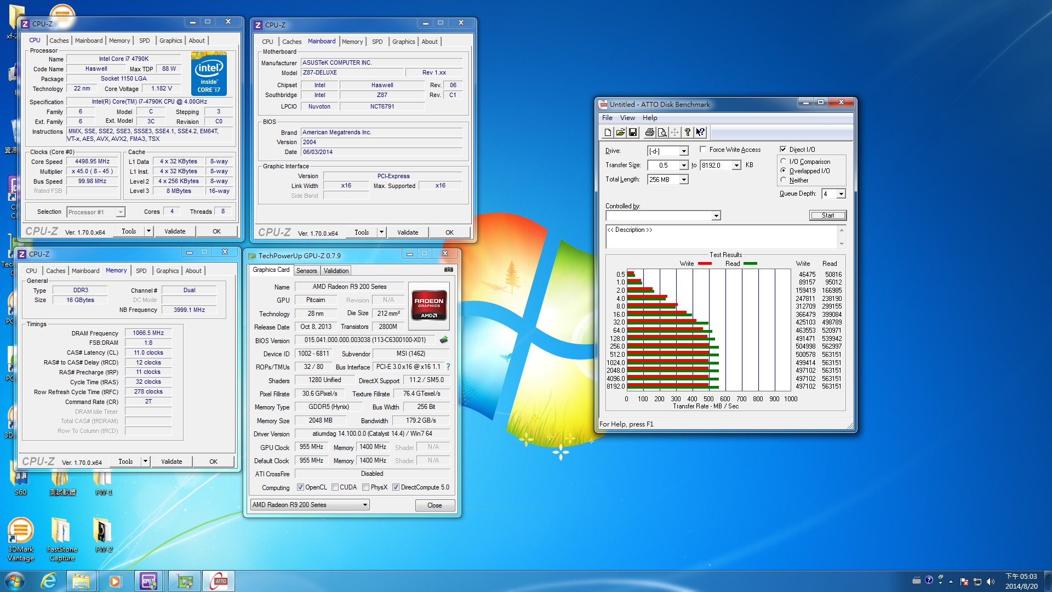Uncheck the Direct I/O checkbox
The image size is (1052, 592).
(783, 149)
